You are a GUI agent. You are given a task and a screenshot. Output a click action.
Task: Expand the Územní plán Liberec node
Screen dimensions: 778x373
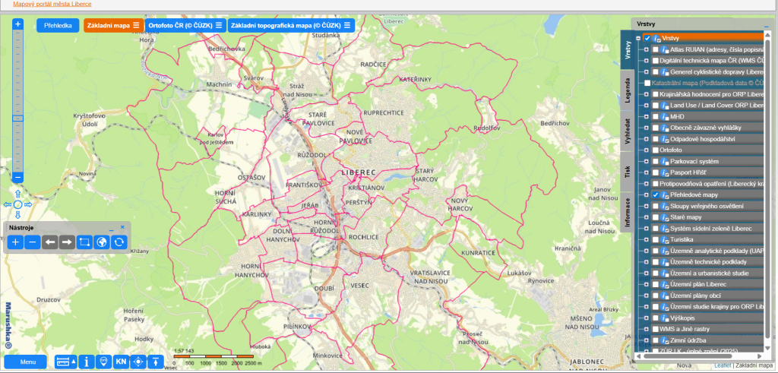click(x=646, y=284)
